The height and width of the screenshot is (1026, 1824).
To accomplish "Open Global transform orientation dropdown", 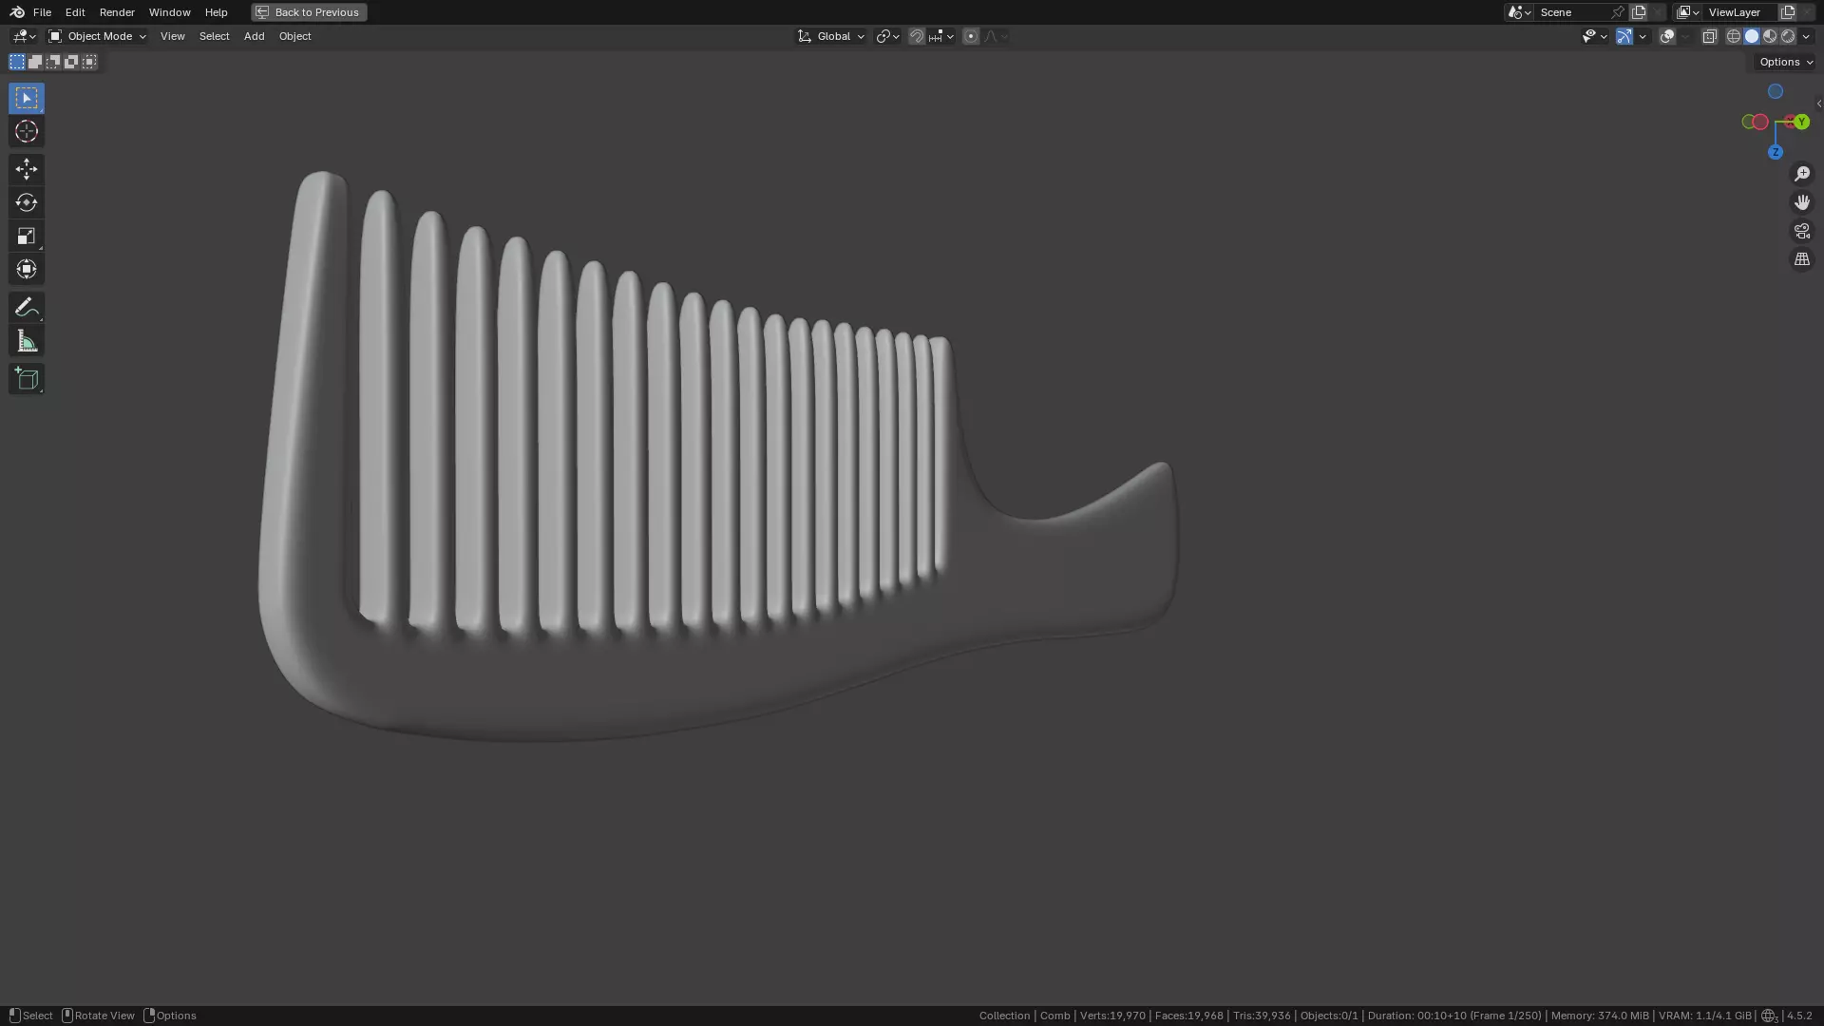I will pos(831,36).
